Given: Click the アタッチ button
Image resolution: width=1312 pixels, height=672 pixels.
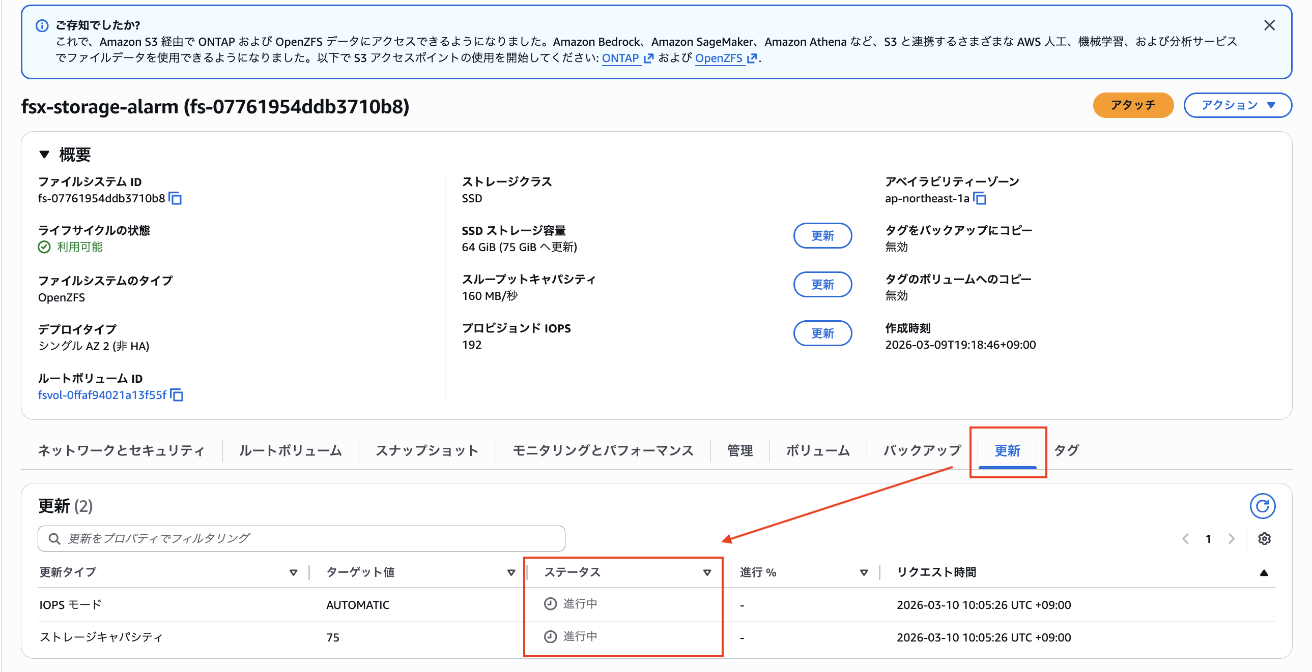Looking at the screenshot, I should [1133, 105].
